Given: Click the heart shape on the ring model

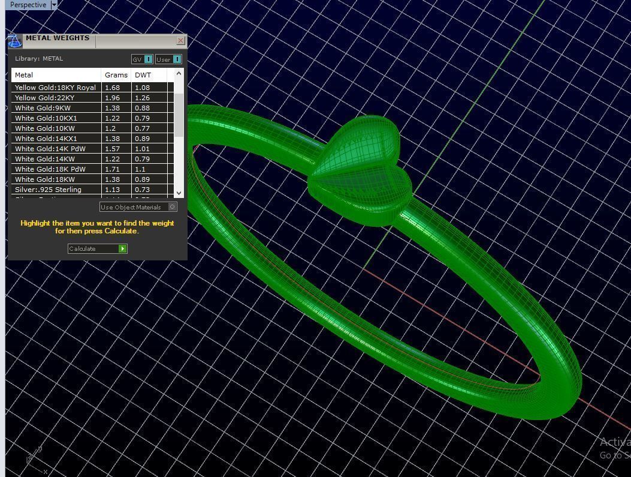Looking at the screenshot, I should pos(361,172).
